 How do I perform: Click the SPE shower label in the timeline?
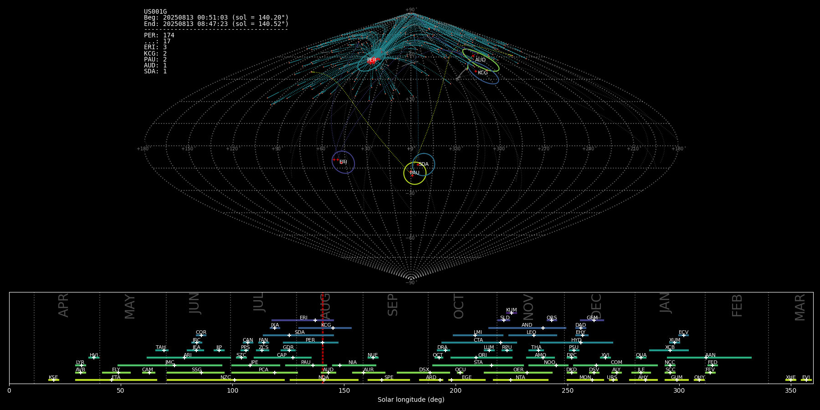pos(389,378)
